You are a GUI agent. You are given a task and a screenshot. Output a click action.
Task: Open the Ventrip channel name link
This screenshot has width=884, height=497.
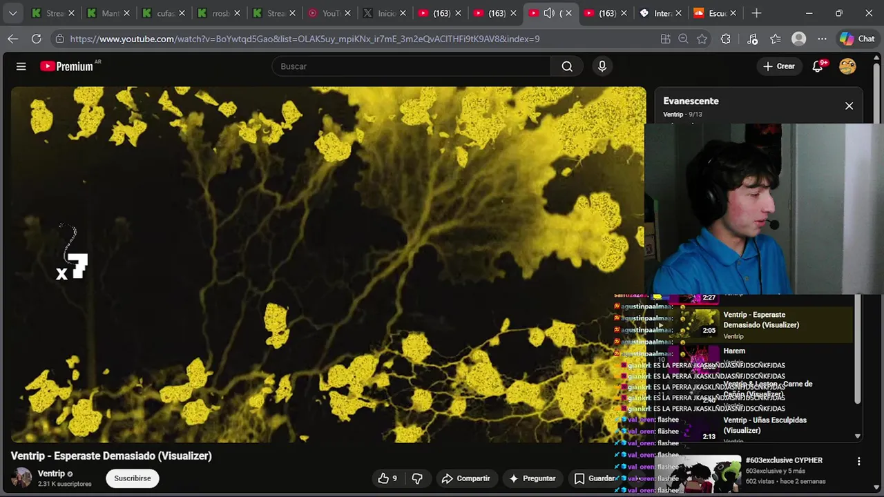(x=51, y=474)
